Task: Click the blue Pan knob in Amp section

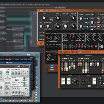Action: click(x=16, y=80)
